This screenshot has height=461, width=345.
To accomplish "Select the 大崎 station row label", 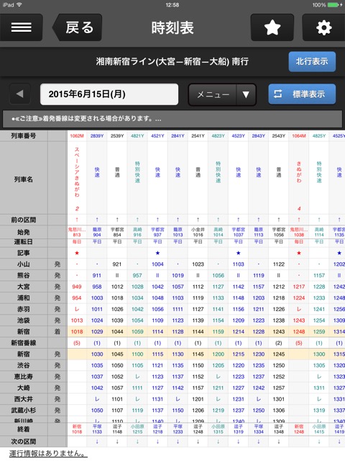I will 24,388.
